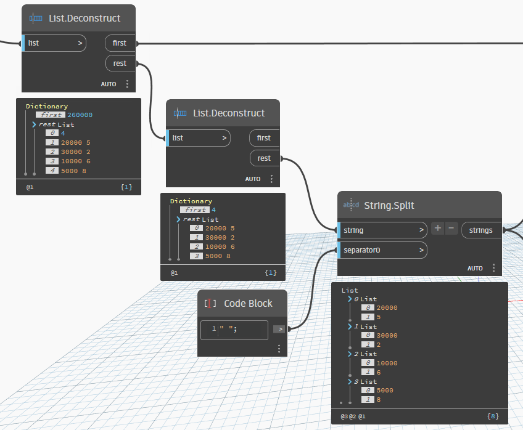This screenshot has width=523, height=430.
Task: Click the list input port of second List.Deconstruct
Action: 198,138
